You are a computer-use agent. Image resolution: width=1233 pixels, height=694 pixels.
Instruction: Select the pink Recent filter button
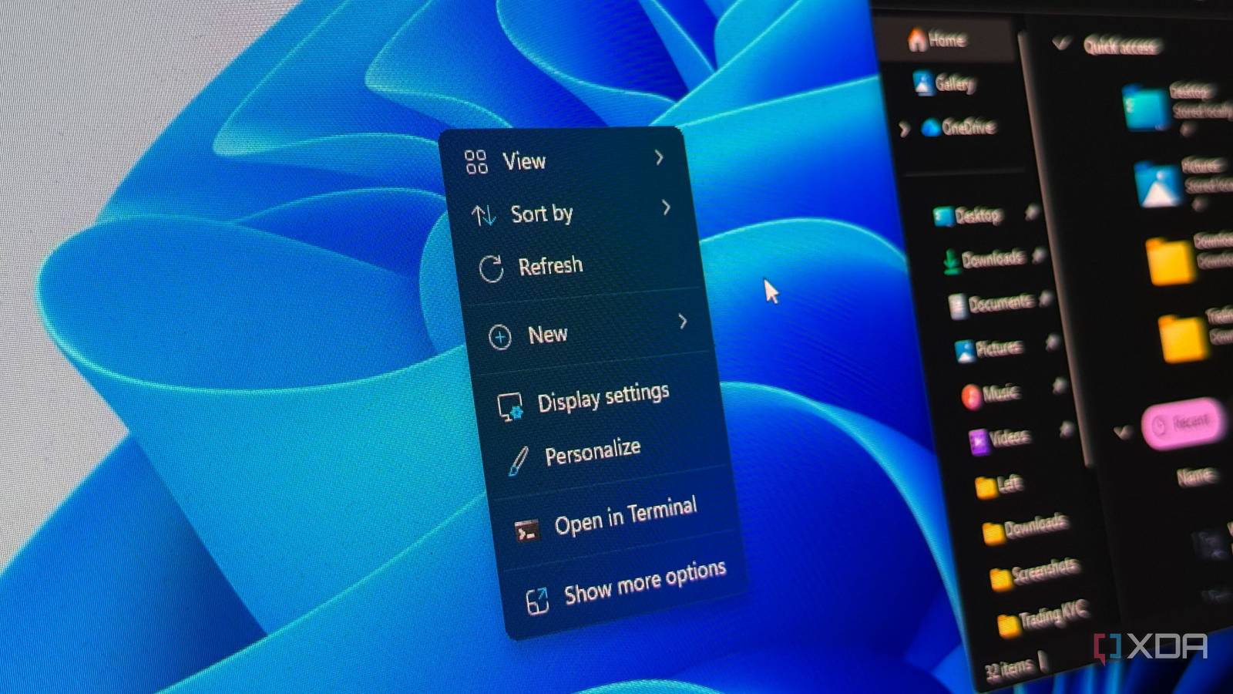(1182, 423)
